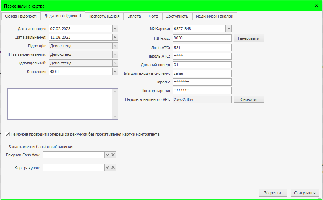Viewport: 323px width, 200px height.
Task: Expand the Рахунок Cash flow dropdown
Action: pos(107,155)
